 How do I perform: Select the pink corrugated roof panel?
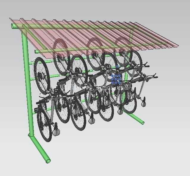pyautogui.click(x=94, y=38)
